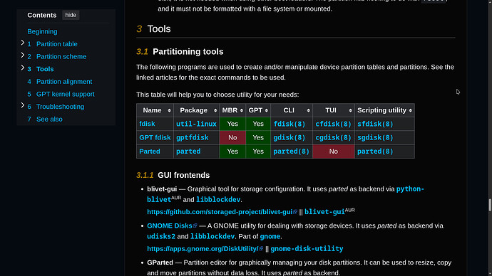Open blivet-gui AUR package link
Screen dimensions: 492x276
coord(324,212)
